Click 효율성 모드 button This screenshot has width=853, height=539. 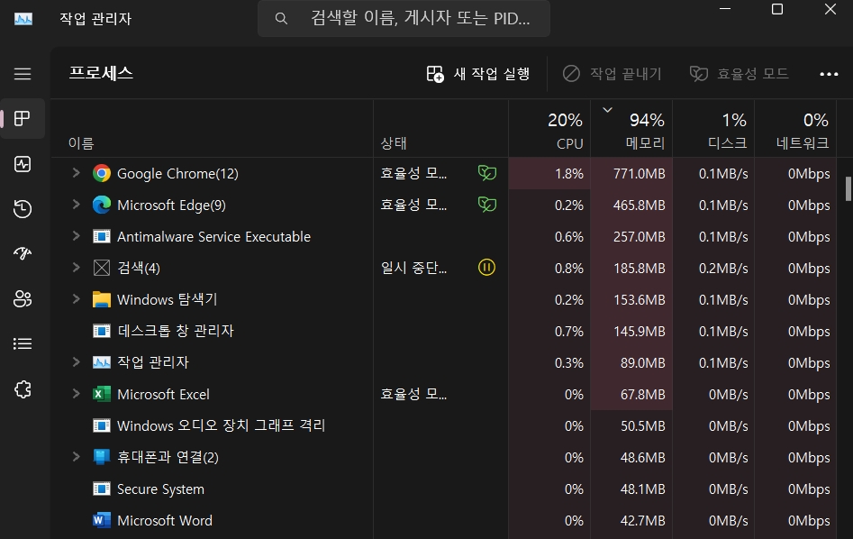(740, 74)
